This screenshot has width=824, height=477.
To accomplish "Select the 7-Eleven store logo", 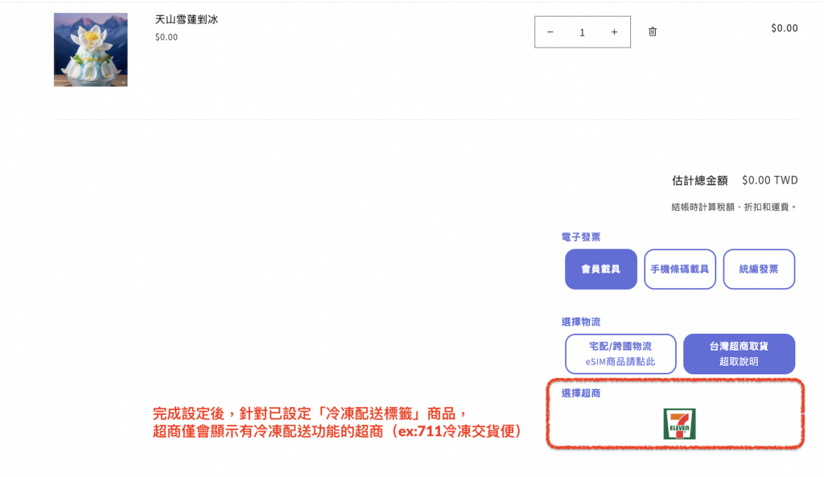I will point(679,424).
